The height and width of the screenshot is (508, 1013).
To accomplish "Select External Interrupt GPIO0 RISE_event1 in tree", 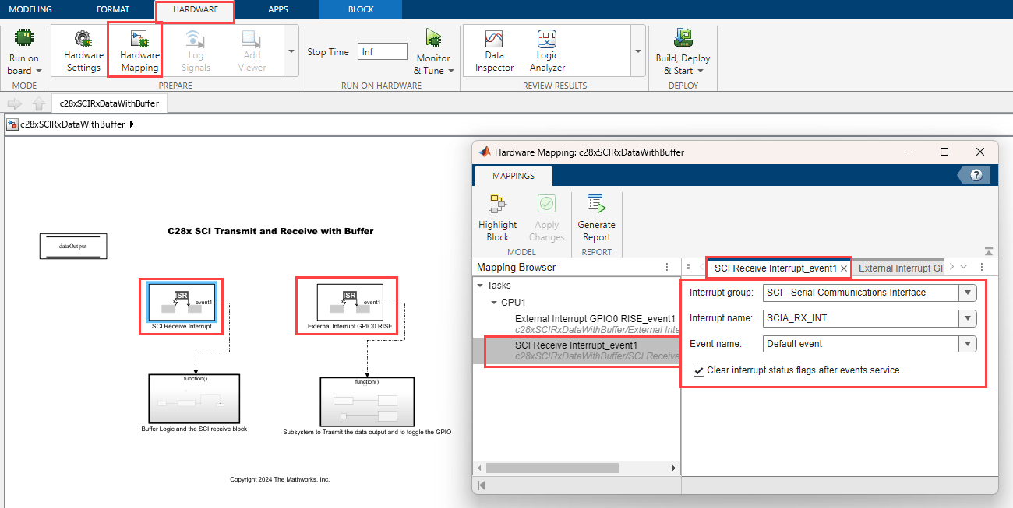I will [x=595, y=319].
